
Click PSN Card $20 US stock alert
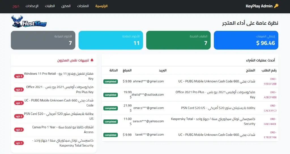pos(59,116)
